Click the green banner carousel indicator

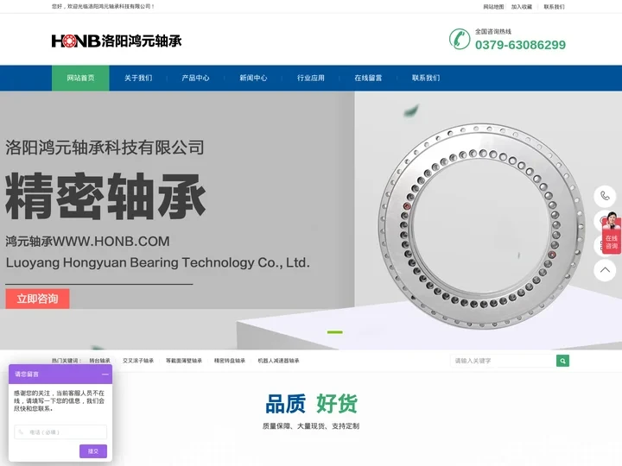(x=335, y=332)
